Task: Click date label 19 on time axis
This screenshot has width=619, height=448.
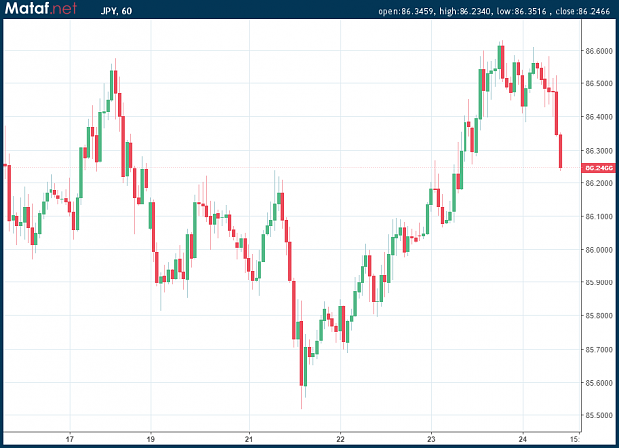Action: tap(150, 439)
